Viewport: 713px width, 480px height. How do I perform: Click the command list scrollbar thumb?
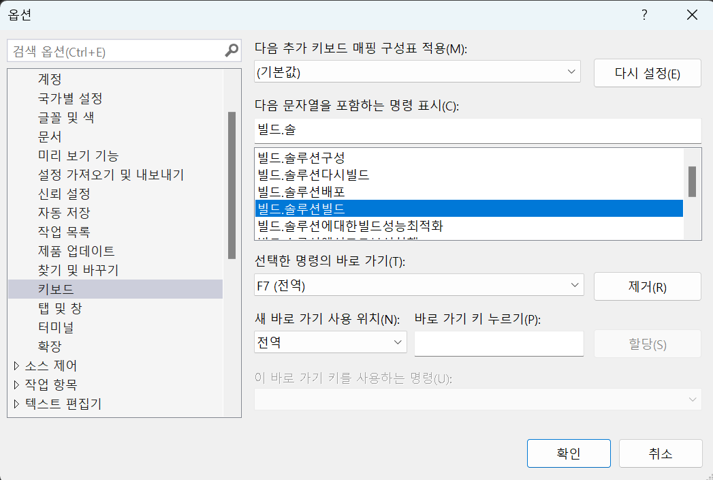click(692, 181)
